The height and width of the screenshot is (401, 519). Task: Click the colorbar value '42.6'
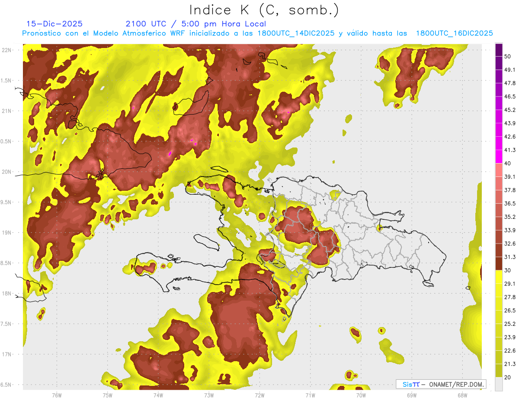510,137
